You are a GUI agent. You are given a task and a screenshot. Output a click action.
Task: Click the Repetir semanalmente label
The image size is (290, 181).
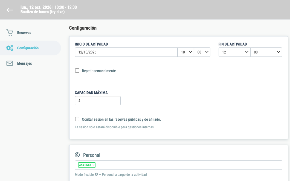tap(99, 71)
